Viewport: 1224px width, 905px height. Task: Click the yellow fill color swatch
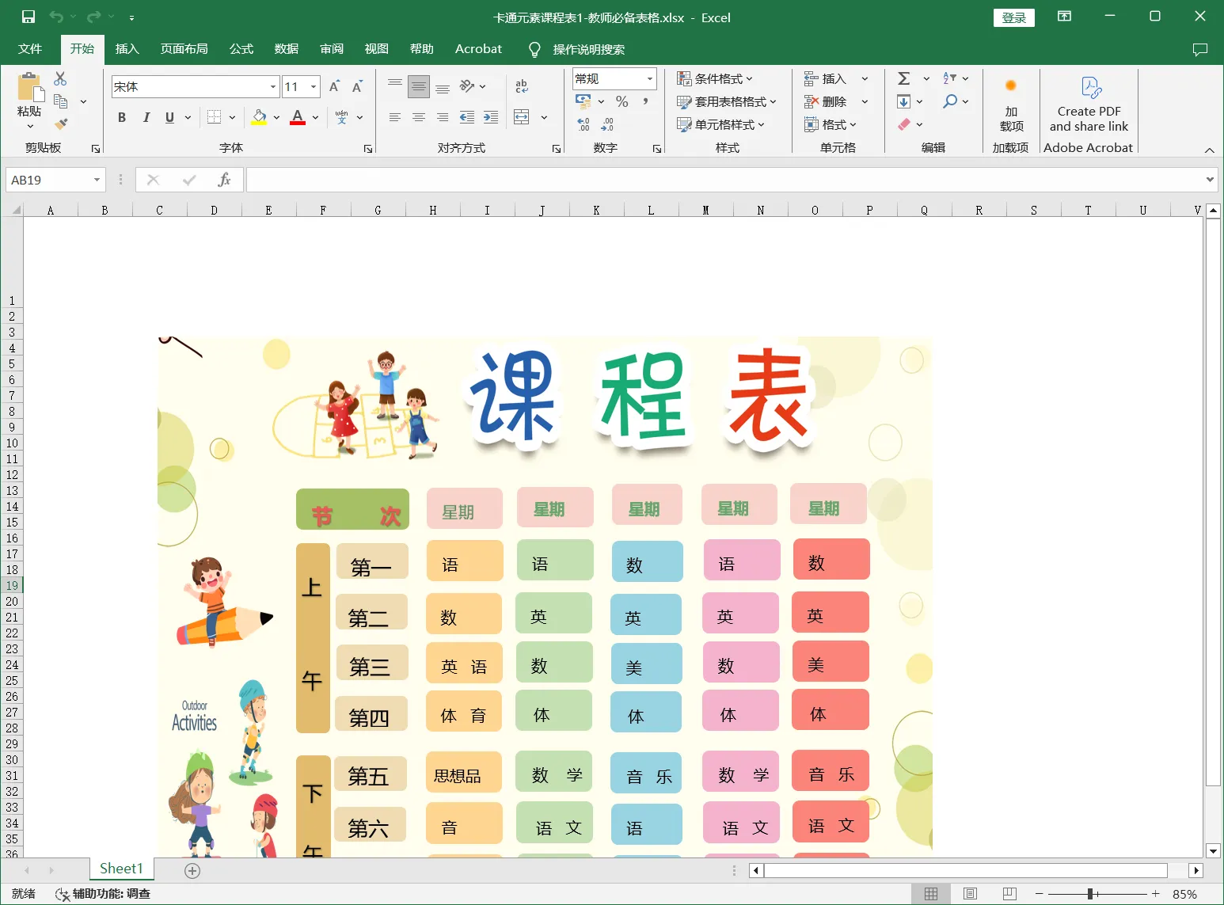pos(259,117)
